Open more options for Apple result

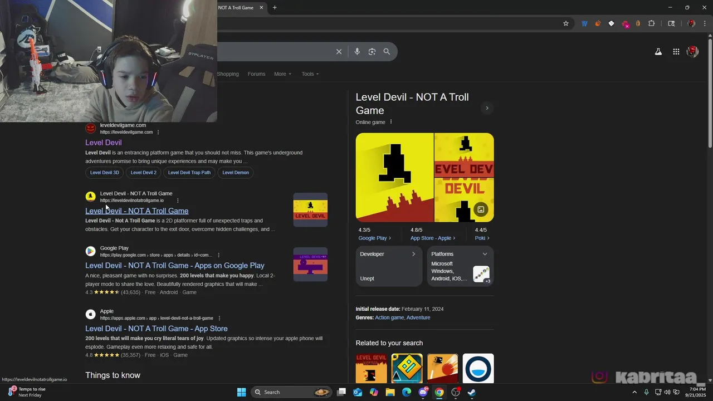coord(219,318)
